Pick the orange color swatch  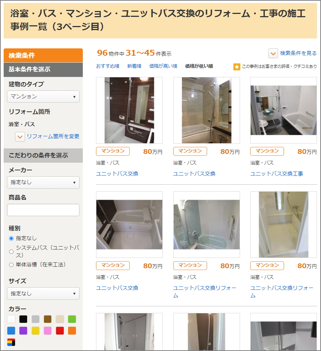pos(72,330)
